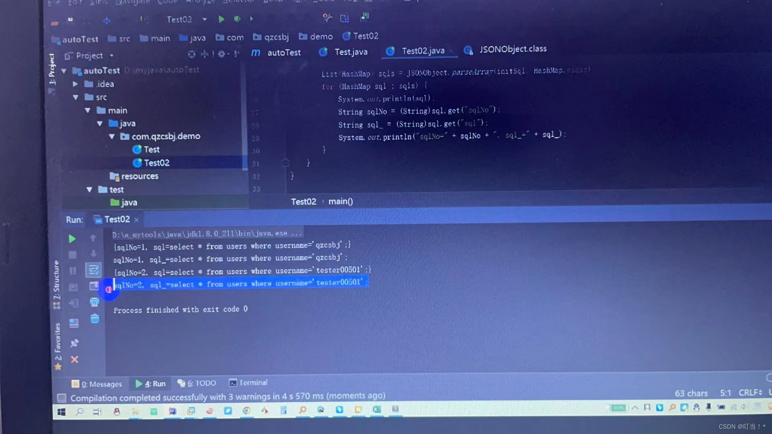
Task: Open the Windows Start menu
Action: pyautogui.click(x=62, y=412)
